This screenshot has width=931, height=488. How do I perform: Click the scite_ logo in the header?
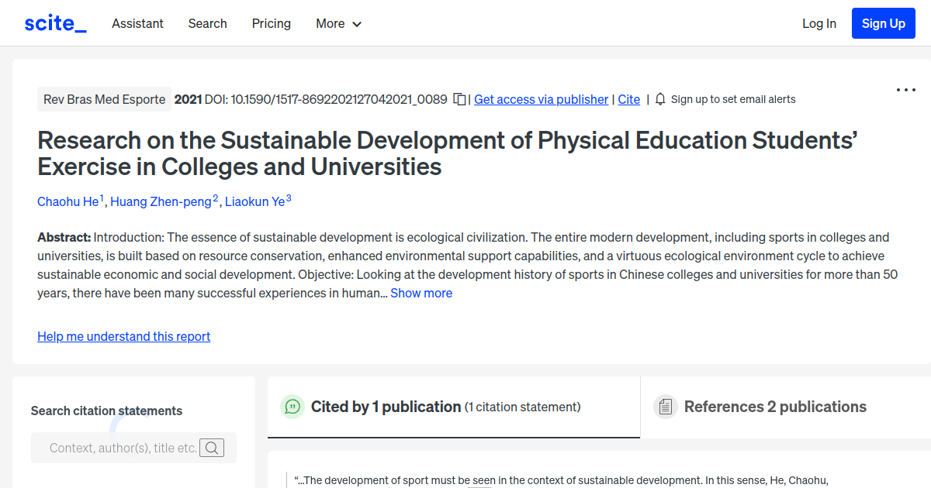tap(54, 22)
